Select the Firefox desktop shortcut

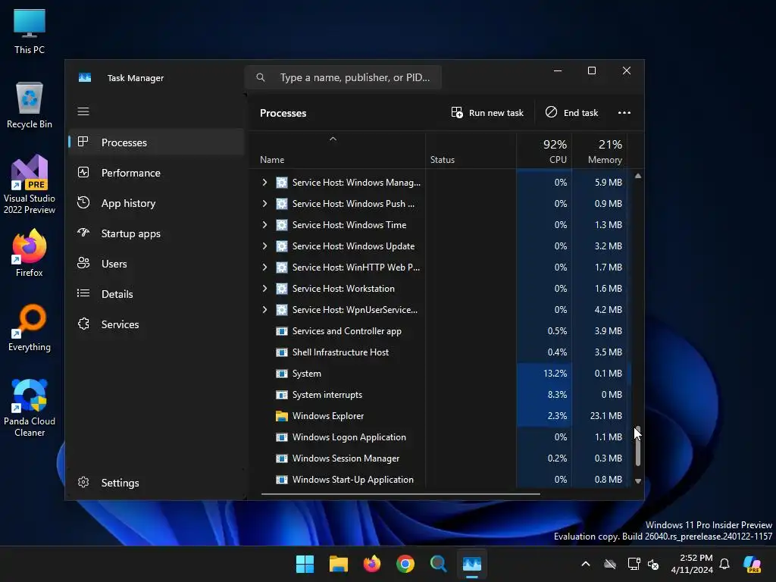pos(30,253)
